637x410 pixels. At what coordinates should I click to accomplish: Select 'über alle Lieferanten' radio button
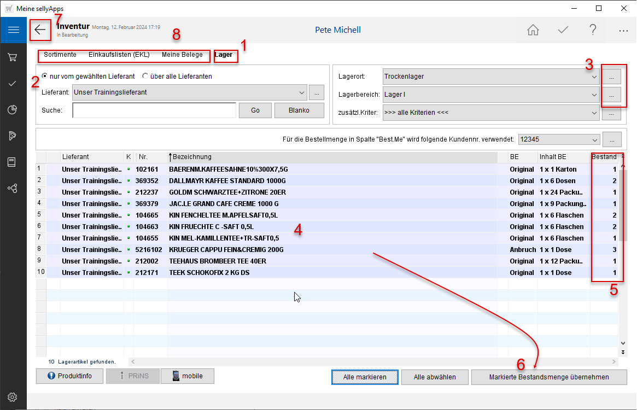[x=145, y=77]
